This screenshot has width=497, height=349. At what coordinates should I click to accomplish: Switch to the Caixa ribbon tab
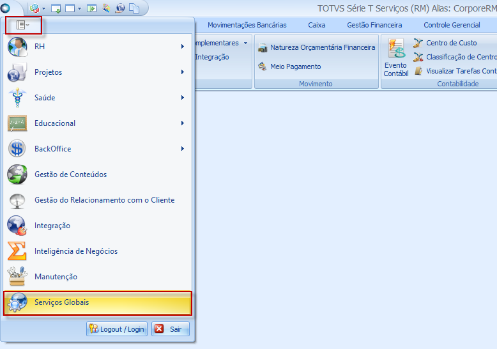317,25
